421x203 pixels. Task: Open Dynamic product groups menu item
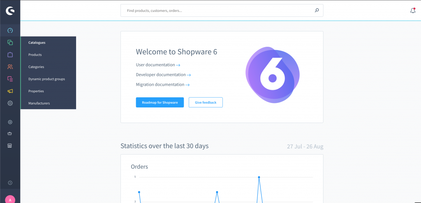[x=47, y=79]
